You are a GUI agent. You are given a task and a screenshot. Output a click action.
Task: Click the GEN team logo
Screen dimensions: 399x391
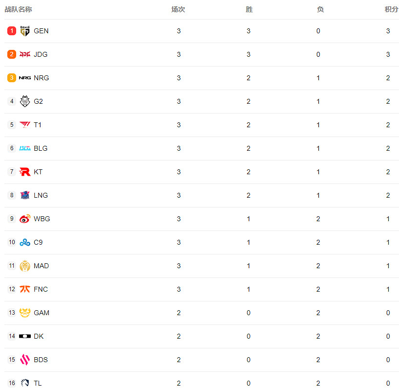coord(25,31)
